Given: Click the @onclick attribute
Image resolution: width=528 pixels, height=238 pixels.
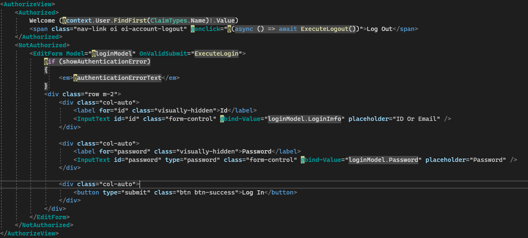Looking at the screenshot, I should click(x=206, y=29).
